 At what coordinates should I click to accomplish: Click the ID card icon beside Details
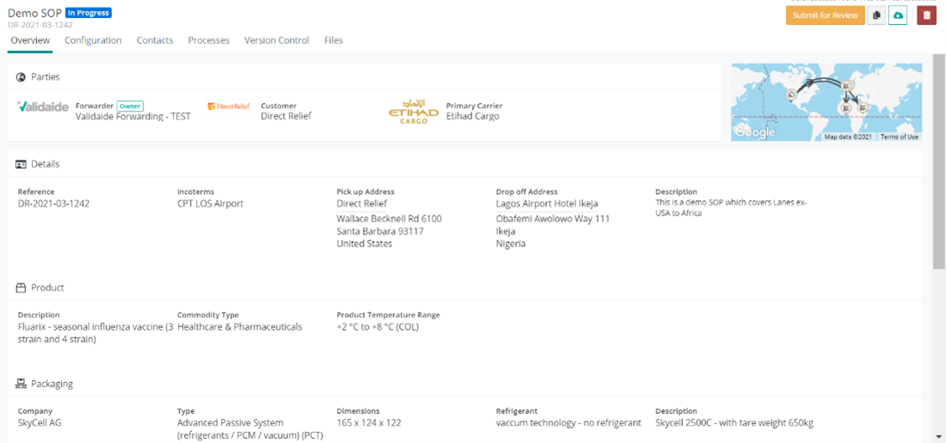[x=21, y=164]
